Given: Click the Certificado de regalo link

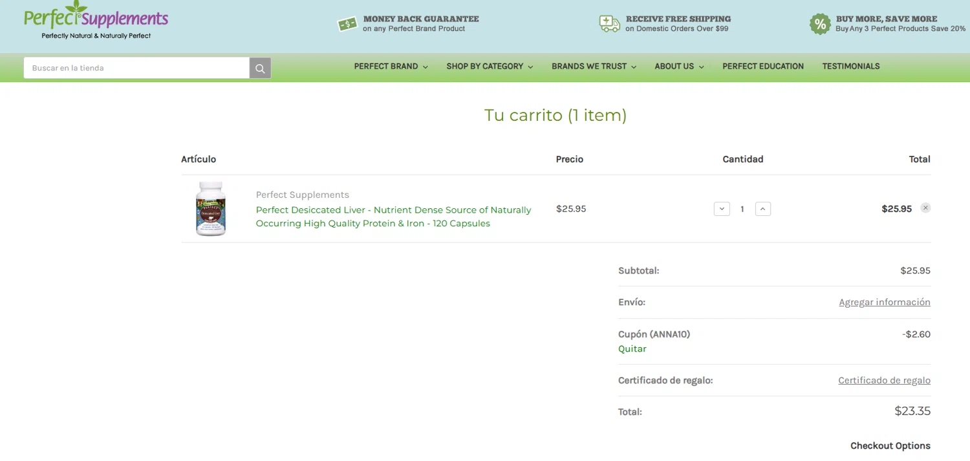Looking at the screenshot, I should click(x=884, y=380).
